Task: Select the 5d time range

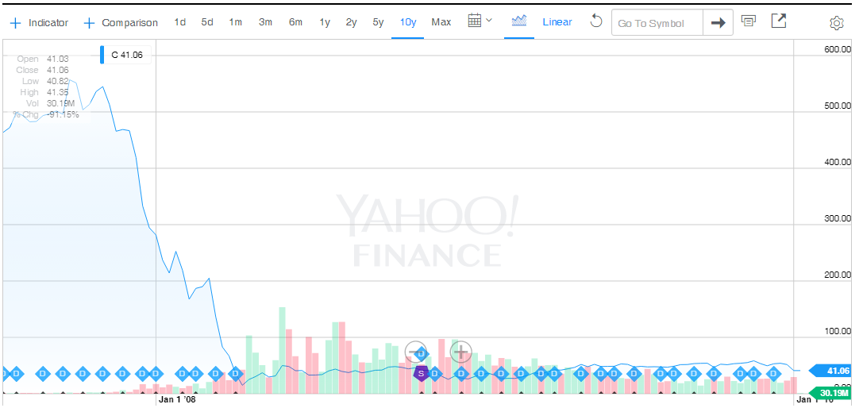Action: [x=207, y=22]
